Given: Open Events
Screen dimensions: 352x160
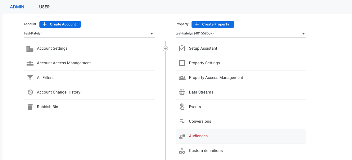Looking at the screenshot, I should point(241,107).
